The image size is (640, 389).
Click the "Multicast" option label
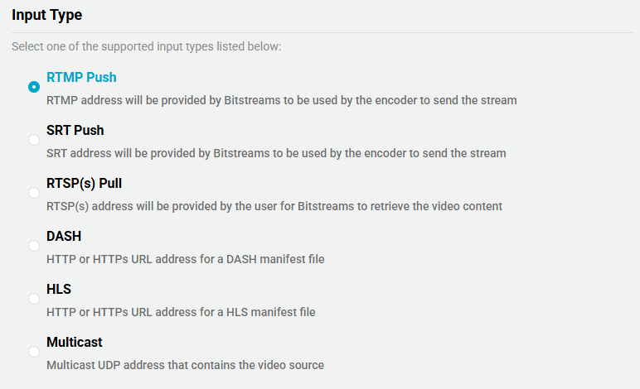coord(75,343)
